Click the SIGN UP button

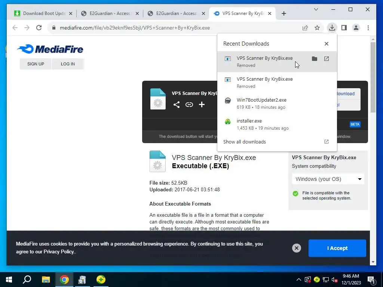point(36,64)
